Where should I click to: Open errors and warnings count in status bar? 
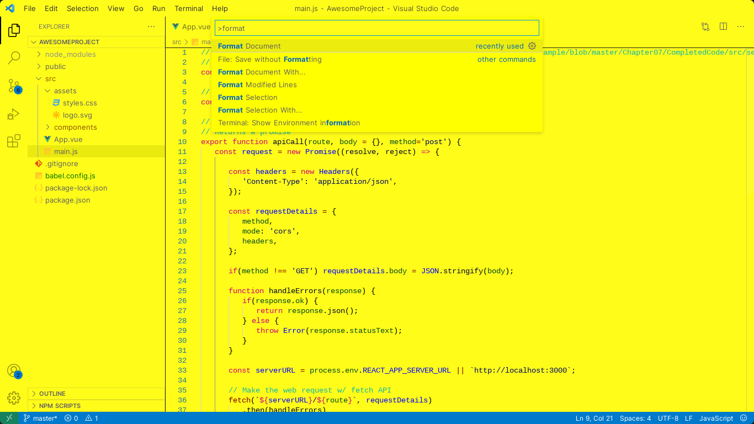point(81,418)
